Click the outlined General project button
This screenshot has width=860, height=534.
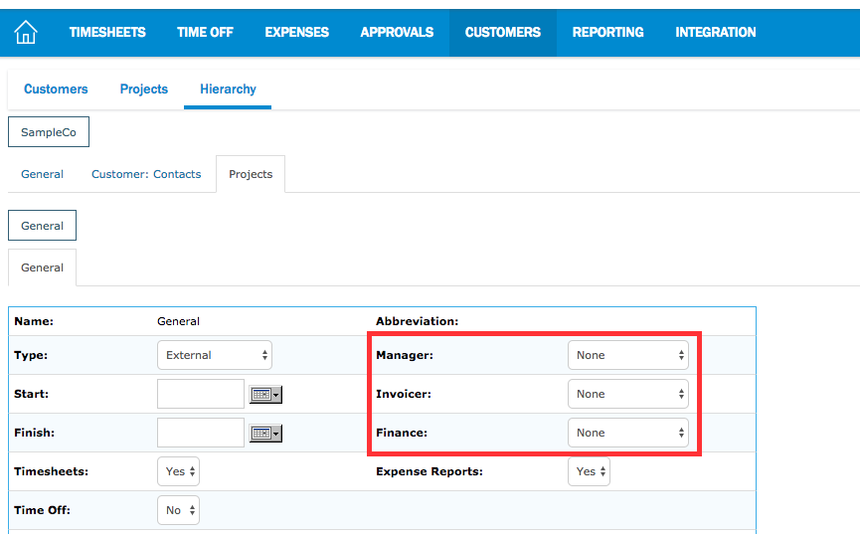click(x=42, y=225)
